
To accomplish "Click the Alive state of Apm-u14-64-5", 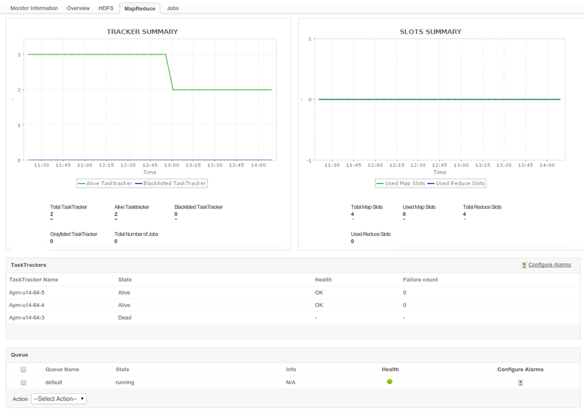I will (x=124, y=293).
